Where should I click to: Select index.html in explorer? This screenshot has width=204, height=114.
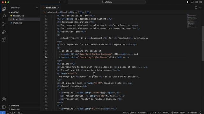tap(24, 19)
